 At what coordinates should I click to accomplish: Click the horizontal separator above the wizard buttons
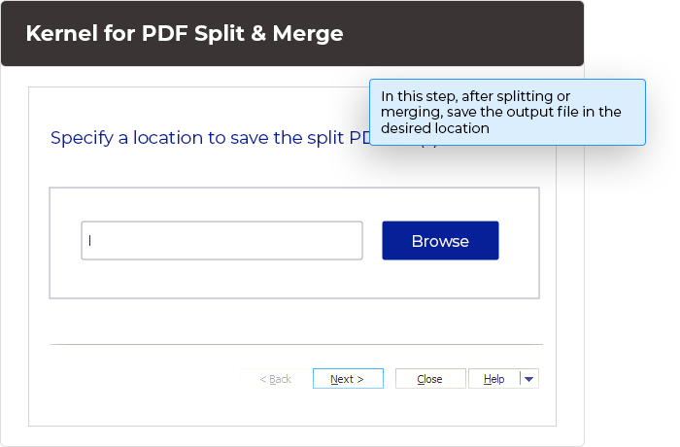coord(296,344)
